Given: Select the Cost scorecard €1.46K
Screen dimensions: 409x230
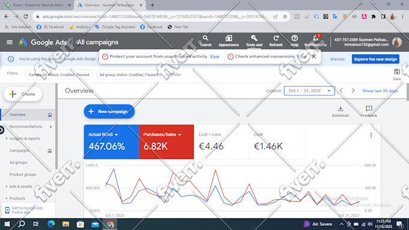Looking at the screenshot, I should [277, 142].
